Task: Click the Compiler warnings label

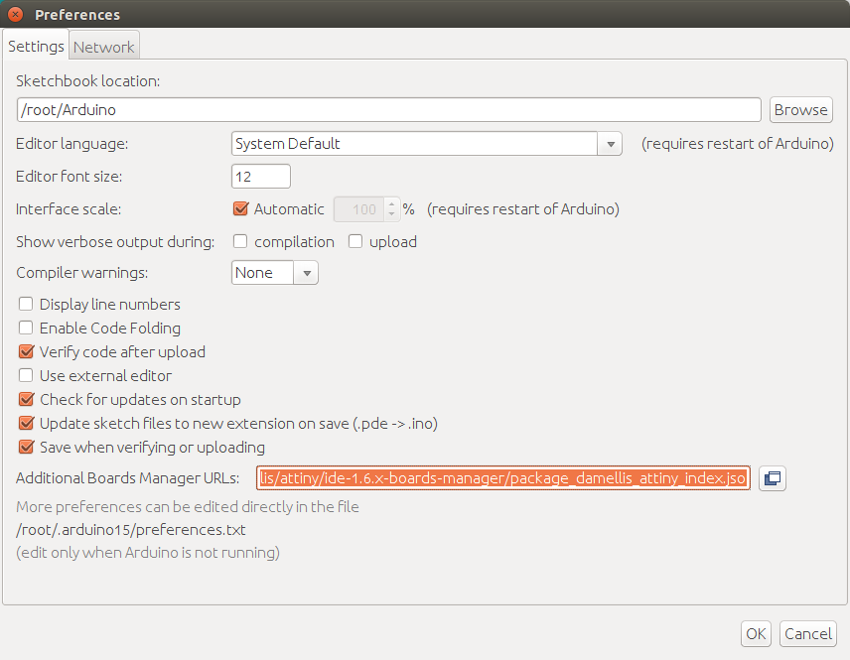Action: (81, 273)
